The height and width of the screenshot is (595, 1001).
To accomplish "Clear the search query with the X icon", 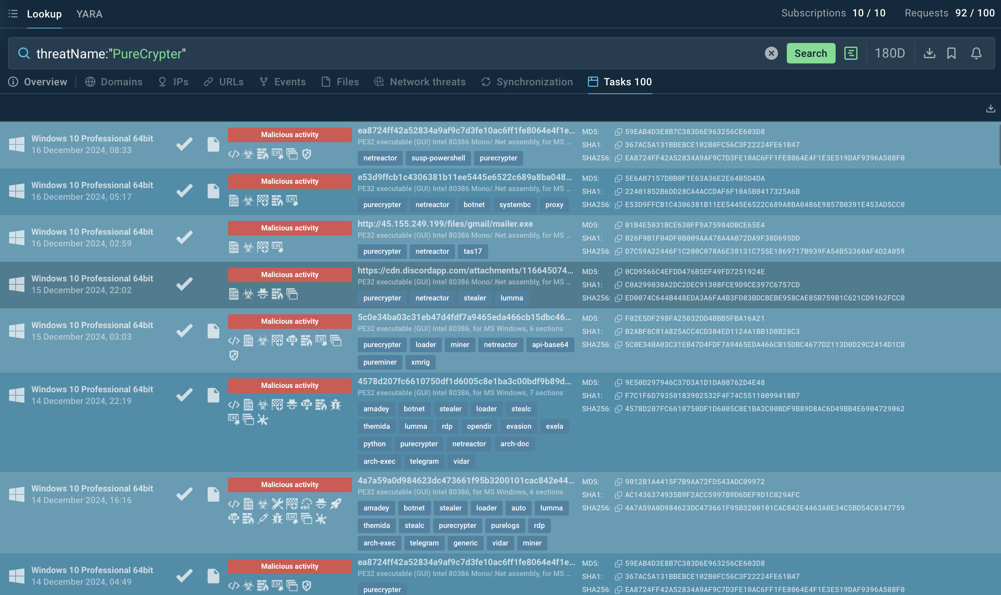I will tap(771, 53).
